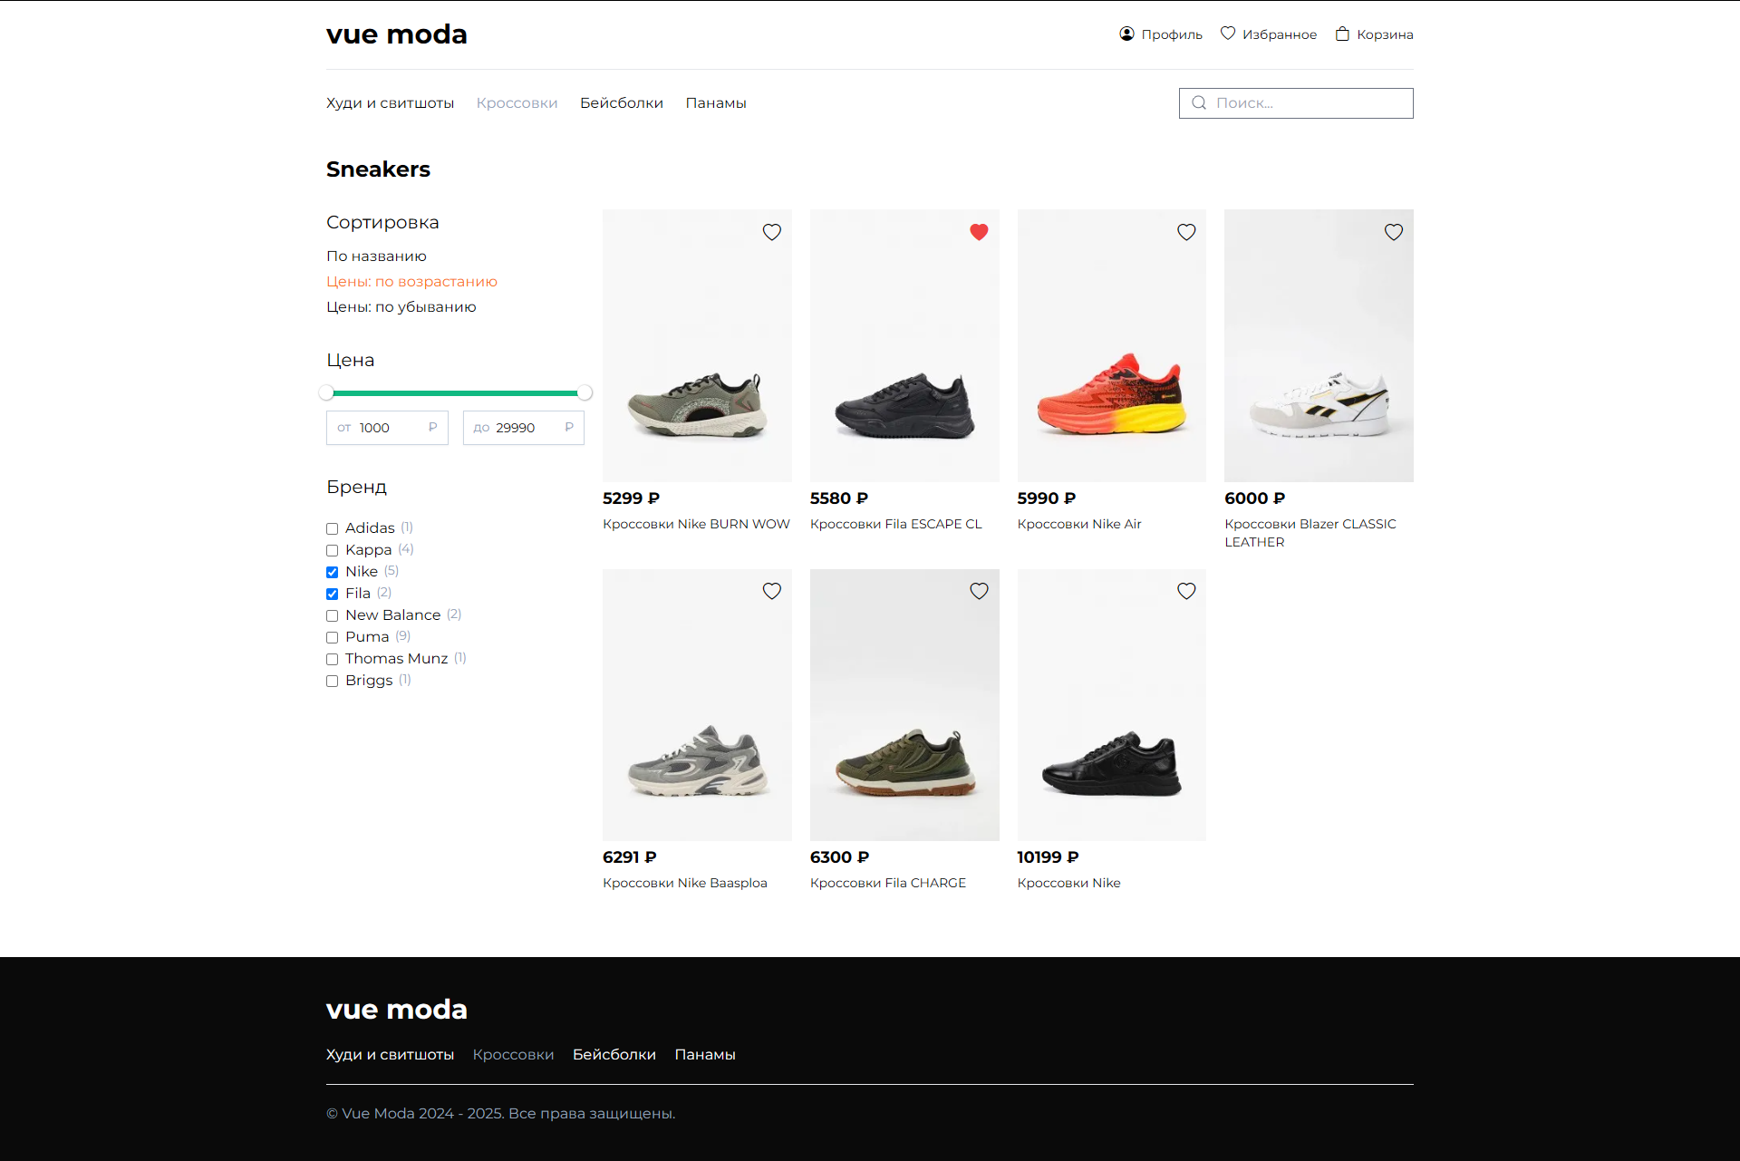Open the Профиль user icon
Image resolution: width=1740 pixels, height=1161 pixels.
pyautogui.click(x=1126, y=34)
